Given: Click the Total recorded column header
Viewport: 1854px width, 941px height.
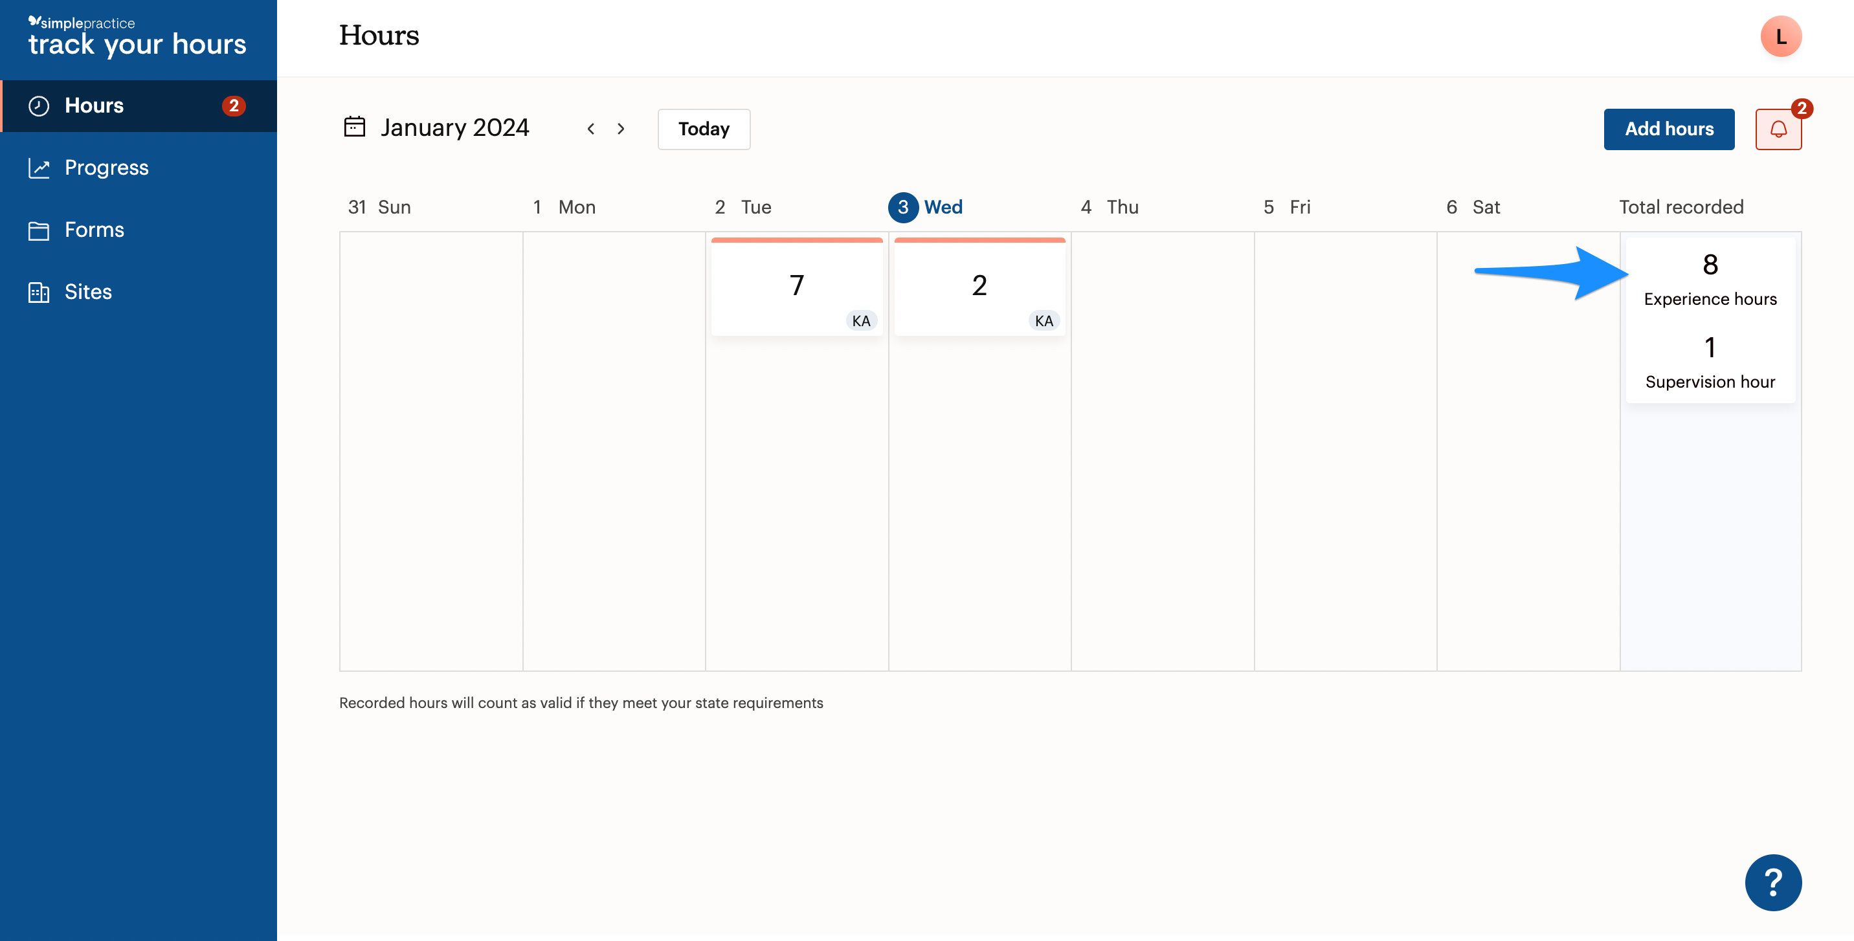Looking at the screenshot, I should pyautogui.click(x=1681, y=207).
